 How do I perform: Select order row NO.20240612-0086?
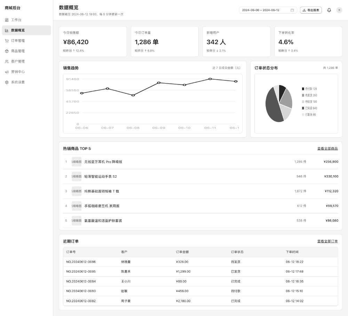[x=200, y=262]
